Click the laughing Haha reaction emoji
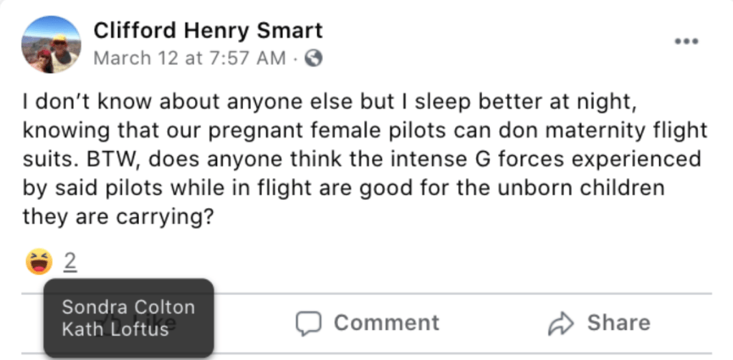Screen dimensions: 733x360 38,262
